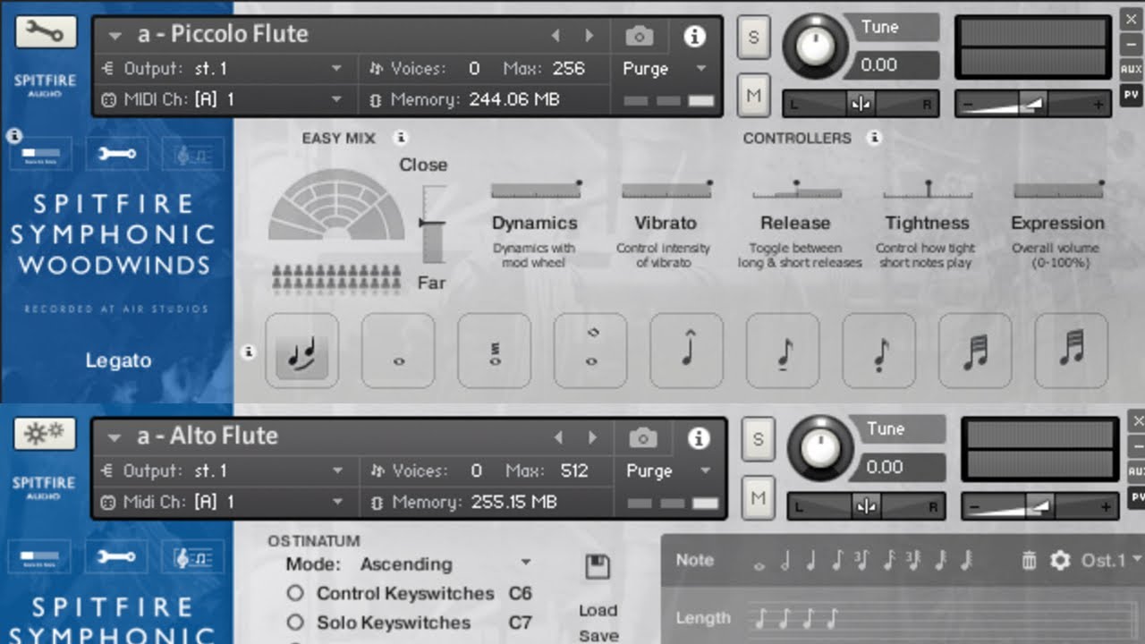Switch Piccolo Flute to expert wrench view
Image resolution: width=1145 pixels, height=644 pixels.
[117, 154]
